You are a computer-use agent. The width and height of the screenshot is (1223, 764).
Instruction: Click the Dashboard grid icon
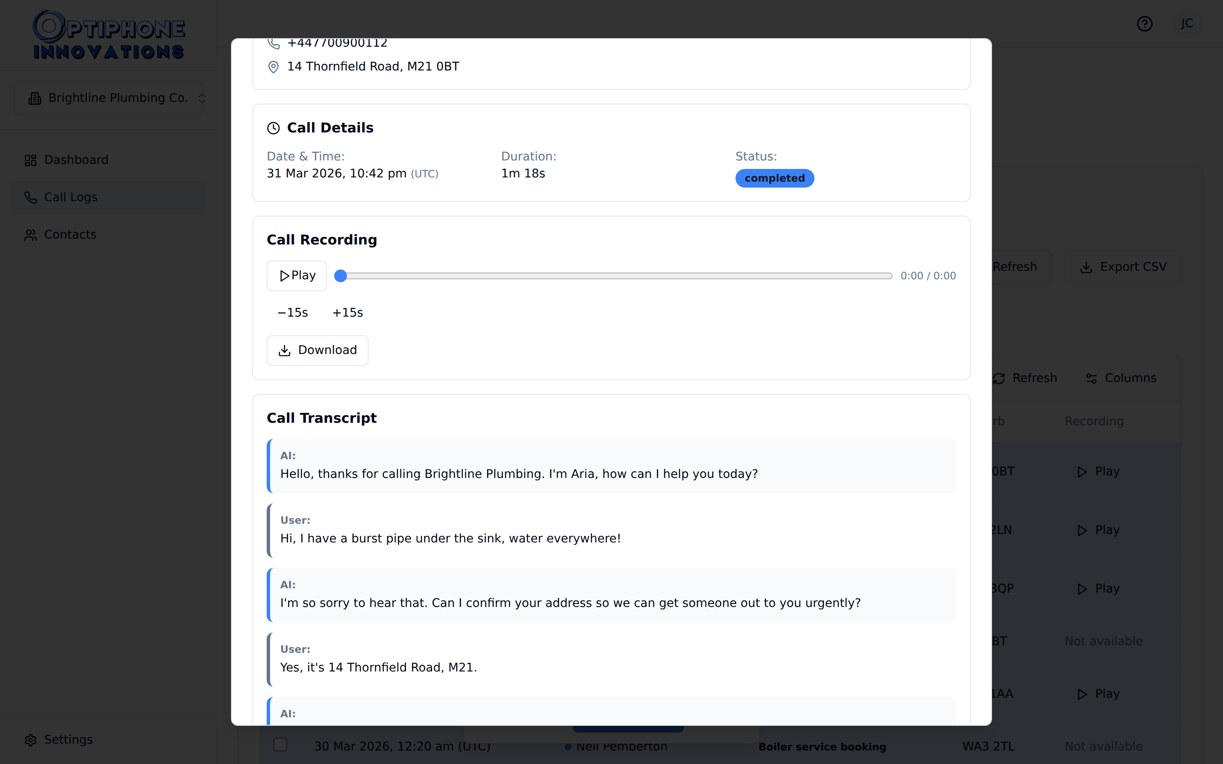coord(31,160)
